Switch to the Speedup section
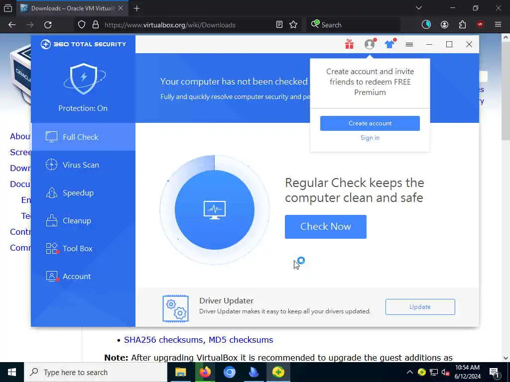This screenshot has height=382, width=510. (x=83, y=193)
